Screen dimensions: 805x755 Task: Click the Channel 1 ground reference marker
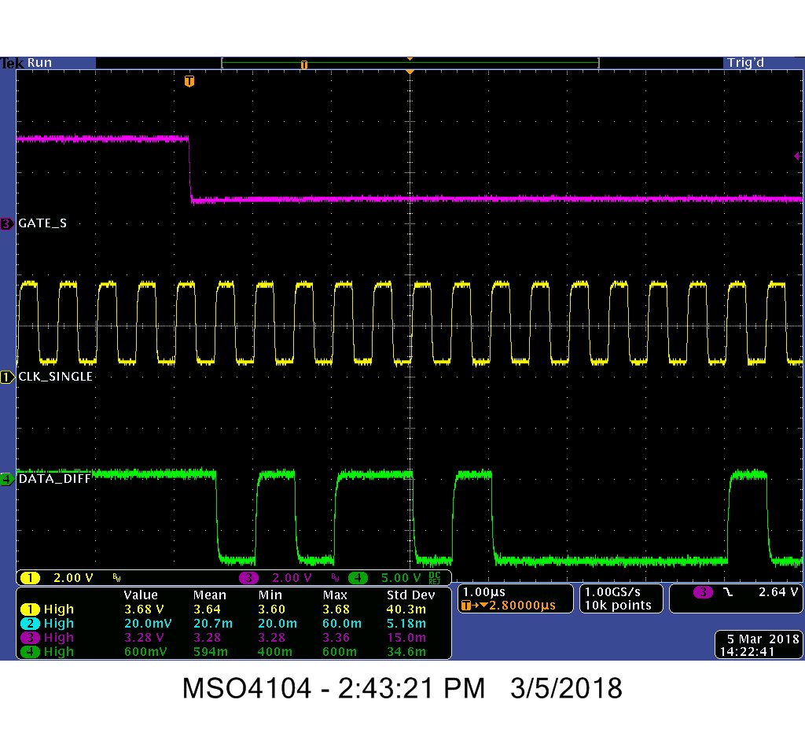(x=8, y=377)
